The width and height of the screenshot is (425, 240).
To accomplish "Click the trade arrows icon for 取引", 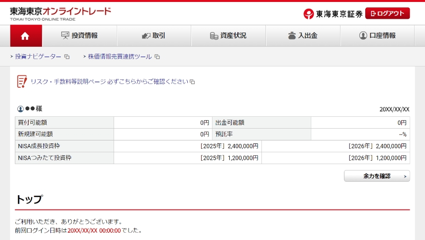I will pos(146,36).
